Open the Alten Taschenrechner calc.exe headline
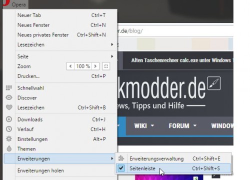This screenshot has height=180, width=250. pyautogui.click(x=182, y=60)
